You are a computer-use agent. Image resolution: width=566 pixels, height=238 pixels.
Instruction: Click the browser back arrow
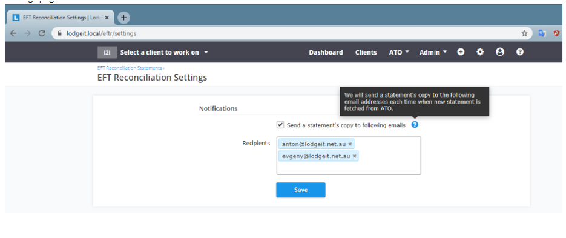click(13, 33)
